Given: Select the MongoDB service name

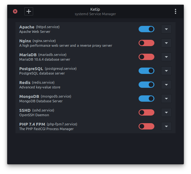Looking at the screenshot, I should tap(29, 97).
